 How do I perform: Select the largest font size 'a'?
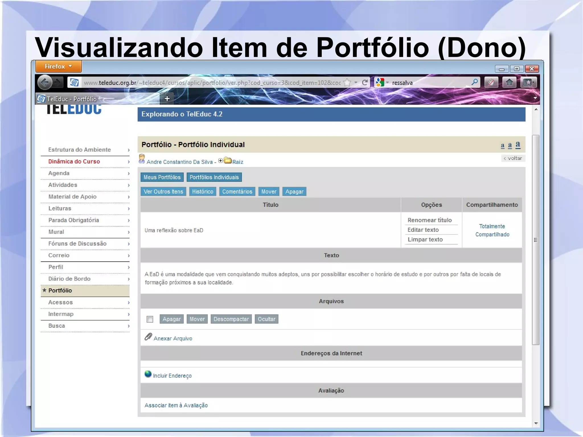click(x=518, y=145)
